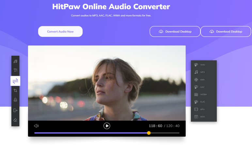Select the highlighted convert arrows tool
This screenshot has width=252, height=146.
15,81
